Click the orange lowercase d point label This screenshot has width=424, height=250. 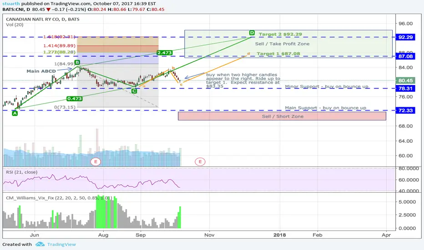(x=248, y=54)
